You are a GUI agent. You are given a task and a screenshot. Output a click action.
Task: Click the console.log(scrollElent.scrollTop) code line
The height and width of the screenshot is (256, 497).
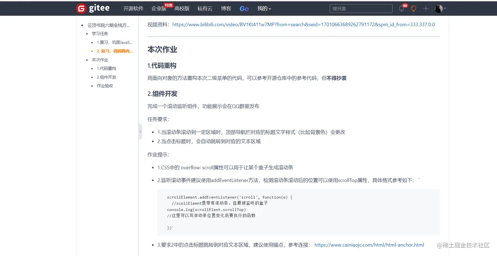[206, 209]
